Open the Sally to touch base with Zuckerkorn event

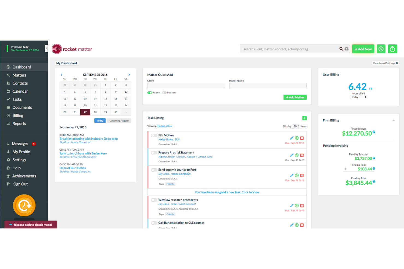pyautogui.click(x=83, y=153)
